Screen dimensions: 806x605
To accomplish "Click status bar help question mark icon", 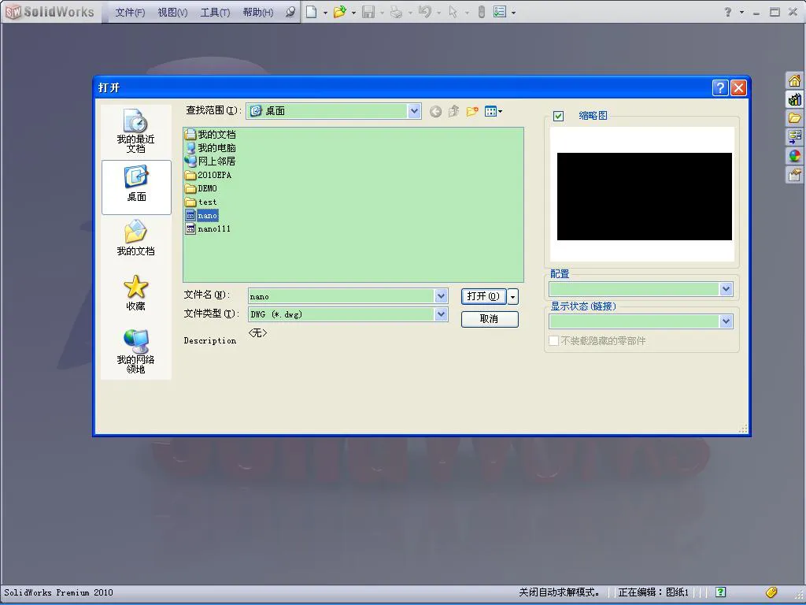I will (x=720, y=592).
